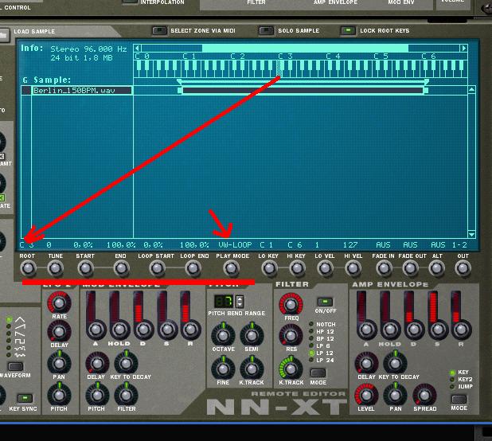Screen dimensions: 492x441
Task: Click the FADE OUT knob
Action: (410, 268)
